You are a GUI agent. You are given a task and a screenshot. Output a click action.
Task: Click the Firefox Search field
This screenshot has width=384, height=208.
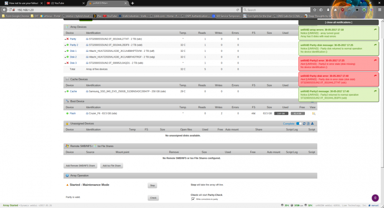(277, 10)
